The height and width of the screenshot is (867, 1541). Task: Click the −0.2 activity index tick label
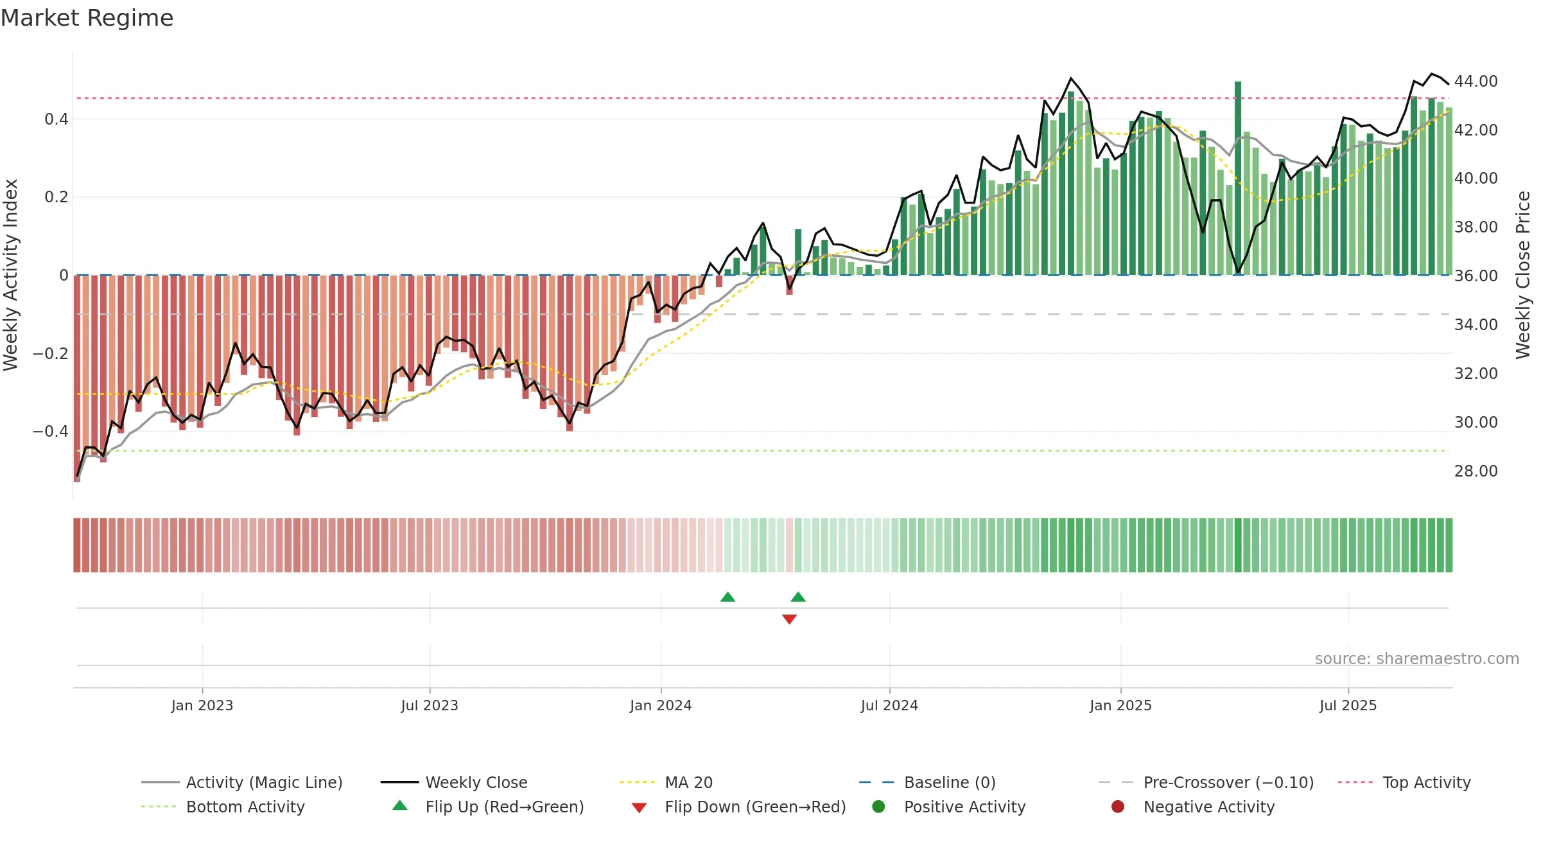[x=51, y=354]
